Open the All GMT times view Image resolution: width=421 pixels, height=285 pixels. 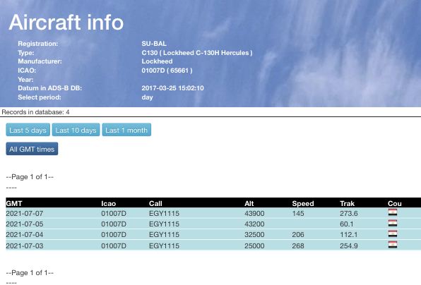click(32, 149)
